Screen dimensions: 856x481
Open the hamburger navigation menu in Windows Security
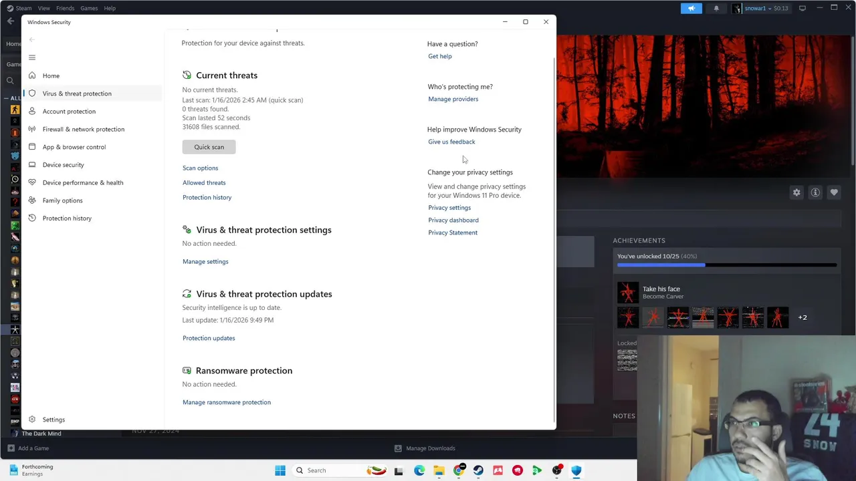[32, 57]
